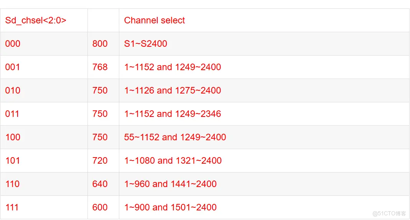Image resolution: width=410 pixels, height=220 pixels.
Task: Select the "1~1080 and 1321~2400" cell
Action: click(173, 161)
